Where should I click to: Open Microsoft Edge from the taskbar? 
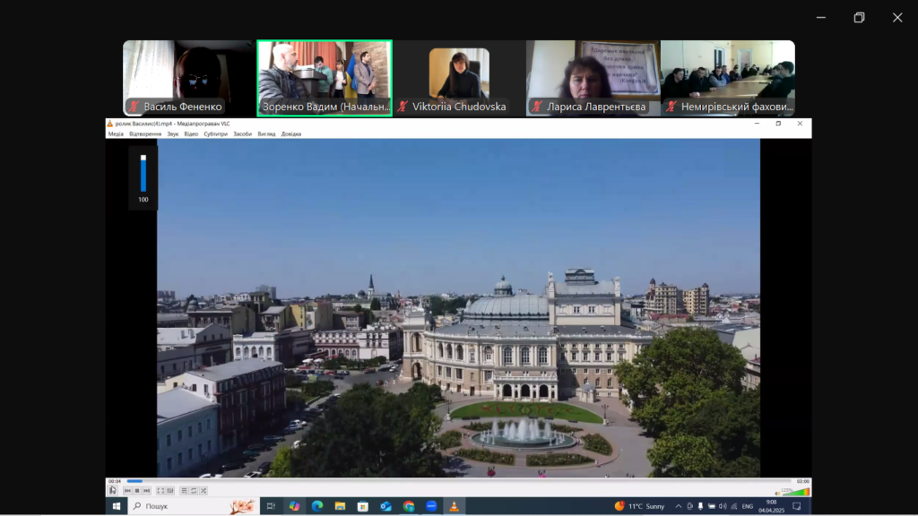pos(316,506)
